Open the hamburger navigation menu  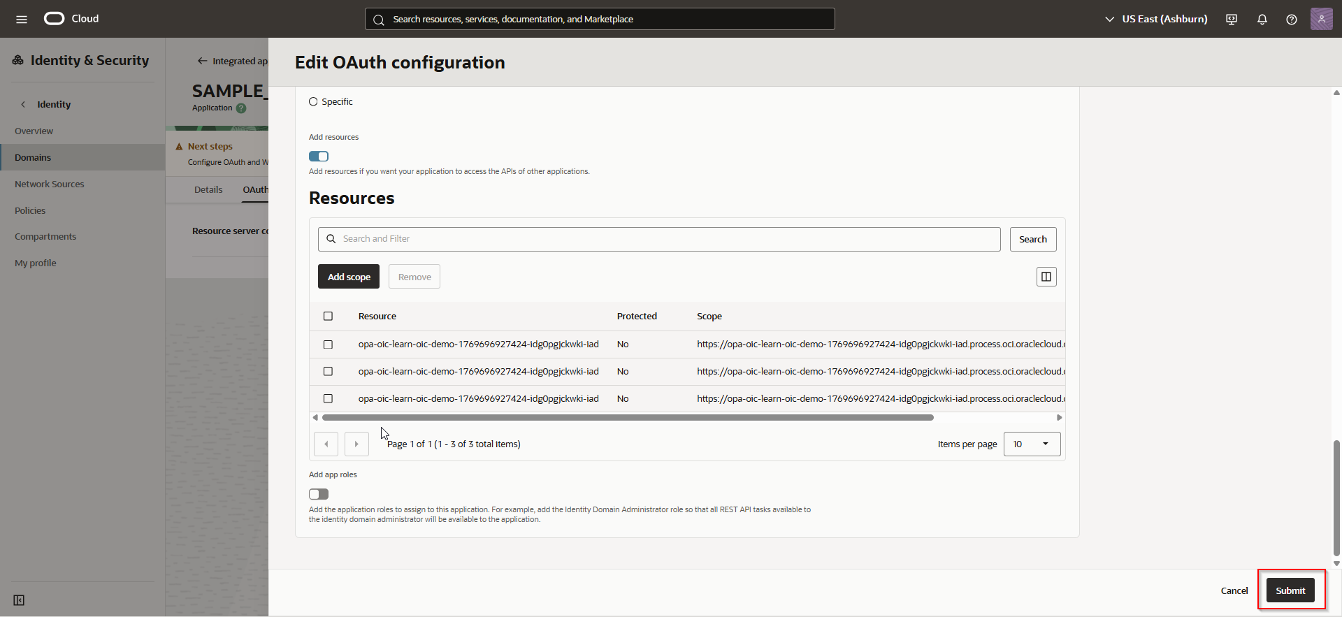[22, 19]
